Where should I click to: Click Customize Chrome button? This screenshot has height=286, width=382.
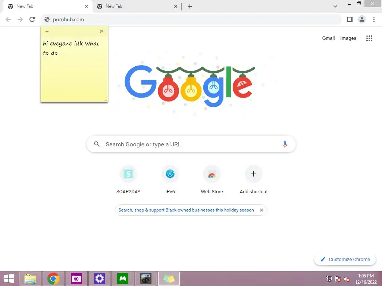pyautogui.click(x=345, y=259)
